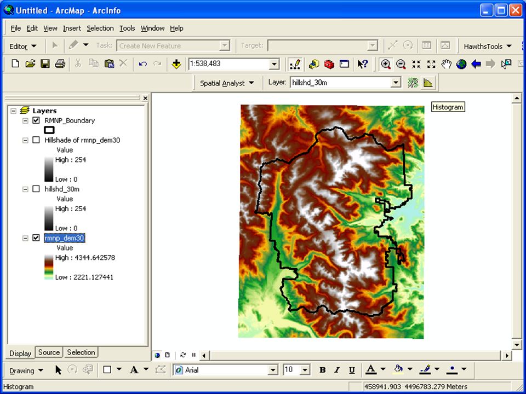
Task: Open an existing map file
Action: 30,63
